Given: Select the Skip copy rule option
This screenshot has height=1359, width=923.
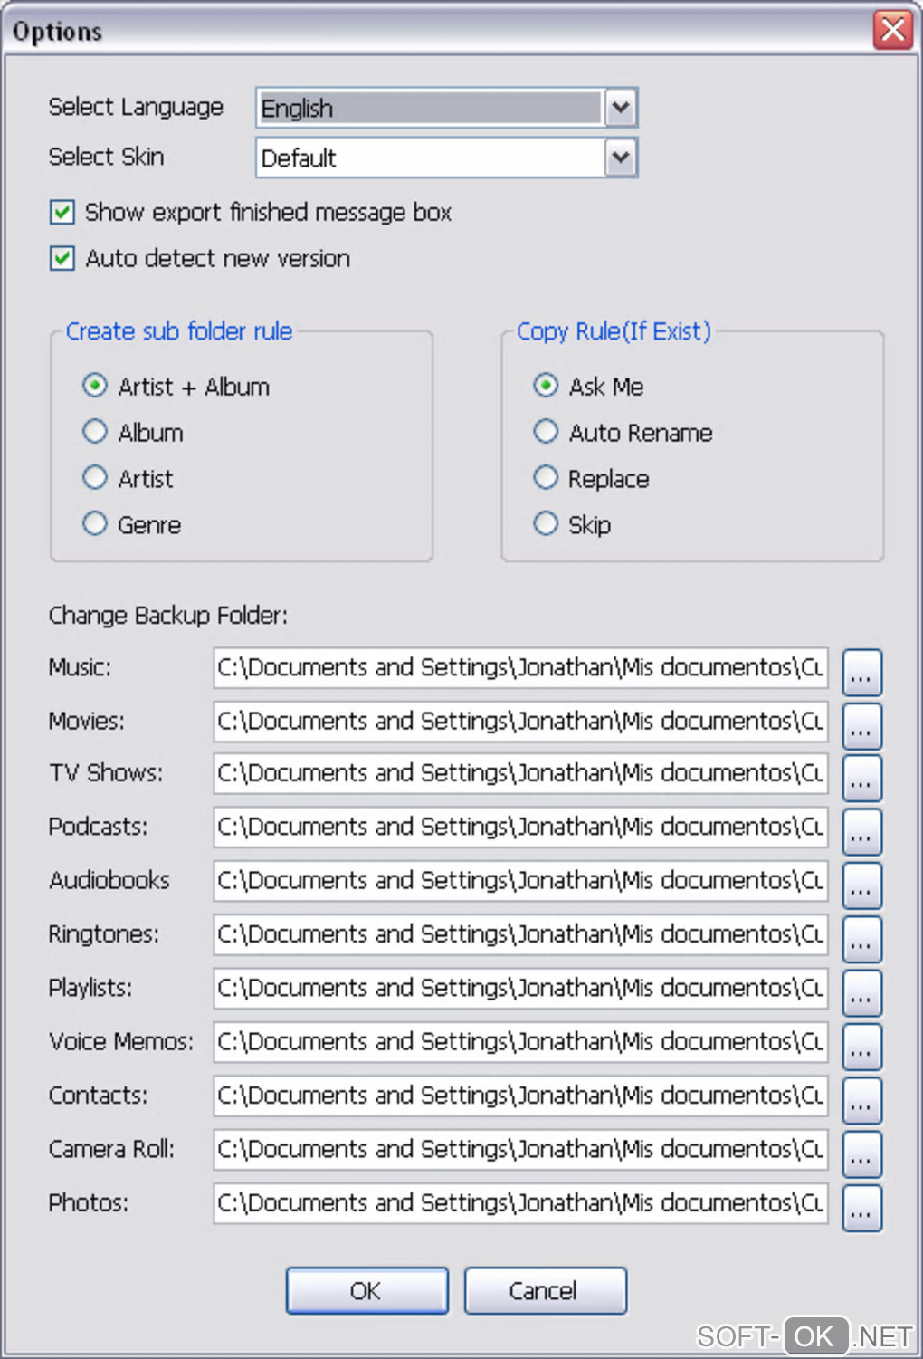Looking at the screenshot, I should click(546, 523).
